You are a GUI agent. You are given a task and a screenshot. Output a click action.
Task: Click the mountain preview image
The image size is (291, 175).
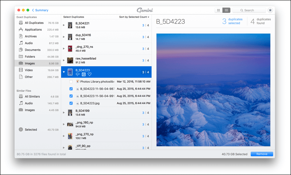[213, 90]
